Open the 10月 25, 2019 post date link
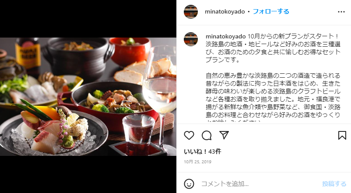Screen dimensions: 351x193 pos(198,162)
